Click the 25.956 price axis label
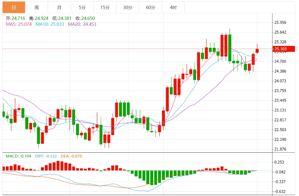 [280, 22]
